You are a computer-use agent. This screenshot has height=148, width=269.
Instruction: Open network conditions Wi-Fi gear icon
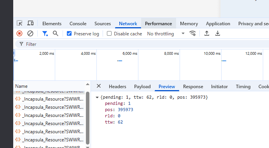pyautogui.click(x=192, y=33)
